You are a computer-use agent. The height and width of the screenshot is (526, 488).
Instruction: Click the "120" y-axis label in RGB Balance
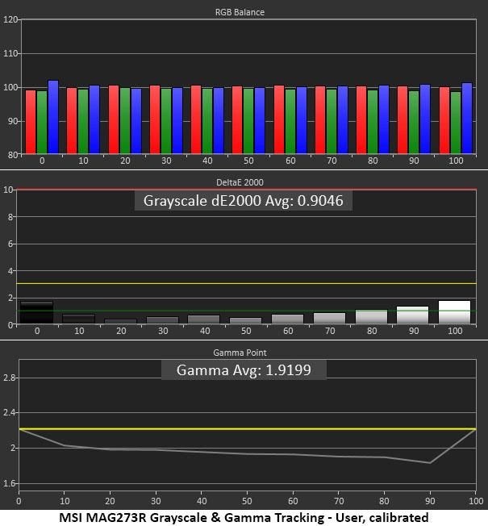pyautogui.click(x=10, y=19)
